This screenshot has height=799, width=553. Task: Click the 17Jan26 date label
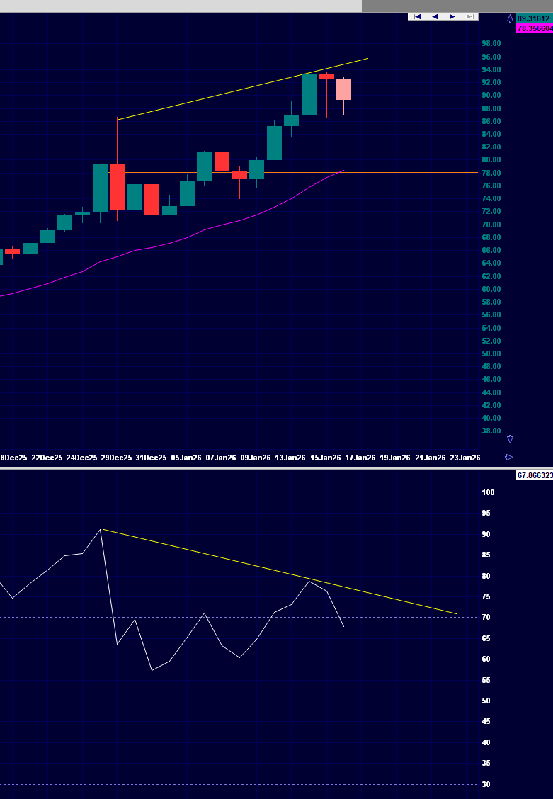pyautogui.click(x=360, y=458)
